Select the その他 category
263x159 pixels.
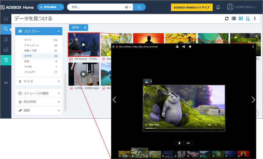[x=41, y=67]
